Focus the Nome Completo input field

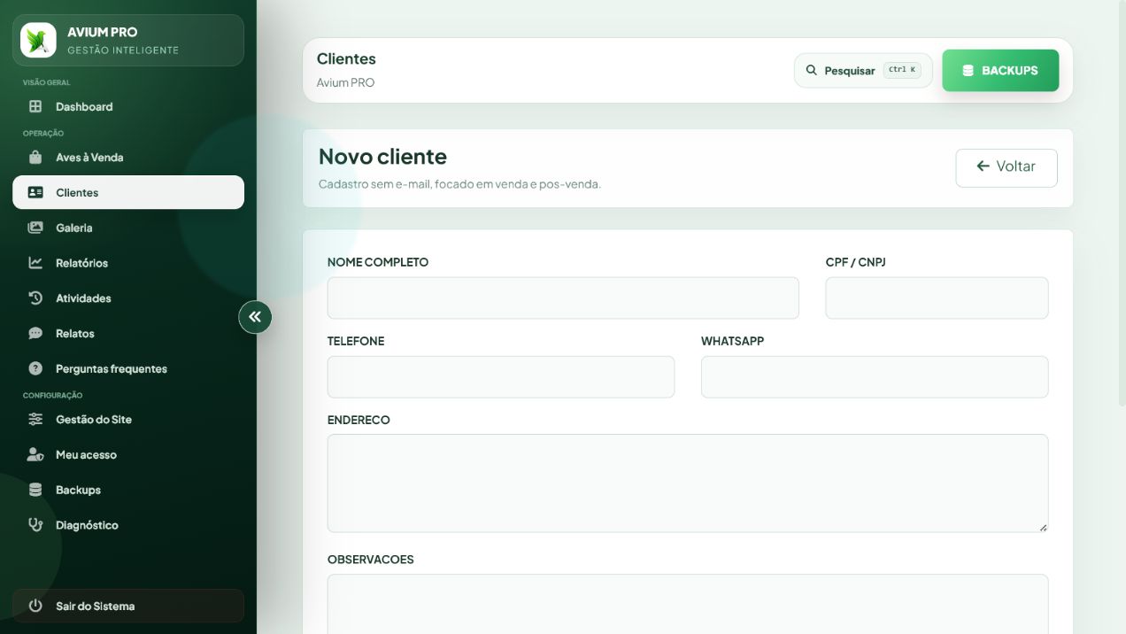click(563, 298)
